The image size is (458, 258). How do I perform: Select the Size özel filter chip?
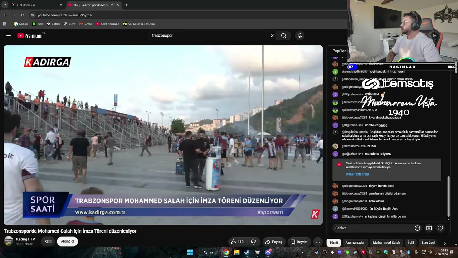coord(428,243)
